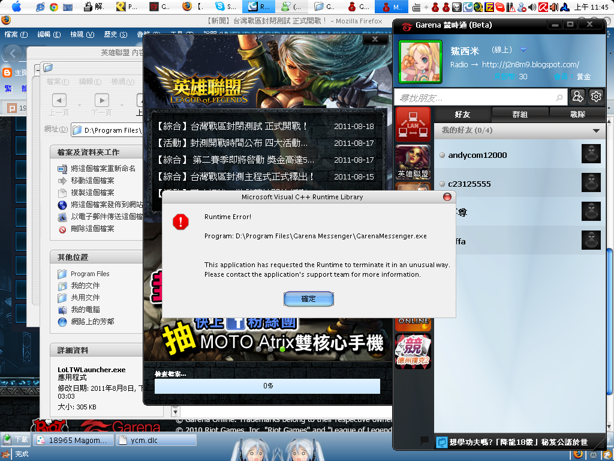Click the avatar next to andycom12000
The image size is (614, 461).
(x=591, y=154)
